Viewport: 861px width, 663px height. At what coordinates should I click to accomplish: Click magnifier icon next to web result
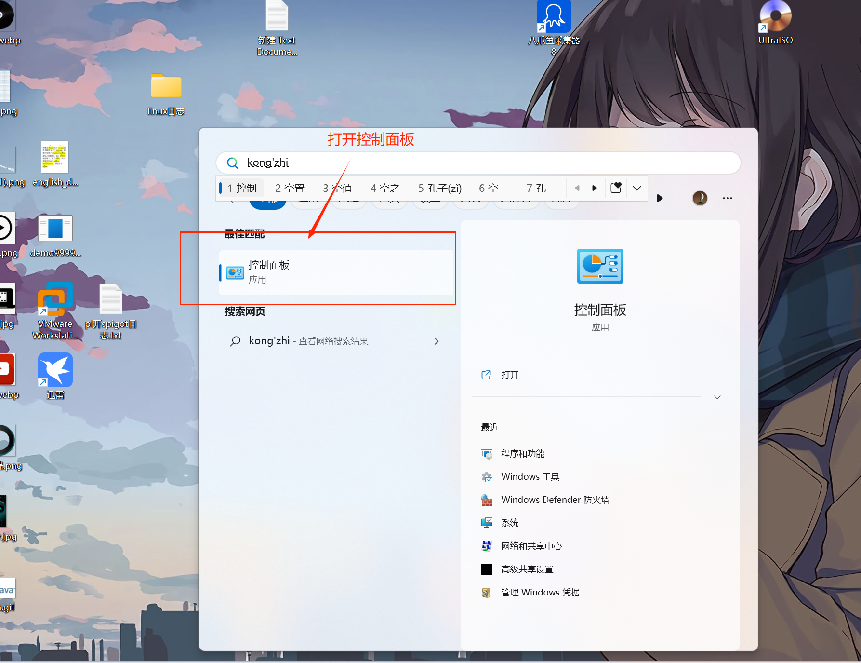click(235, 341)
